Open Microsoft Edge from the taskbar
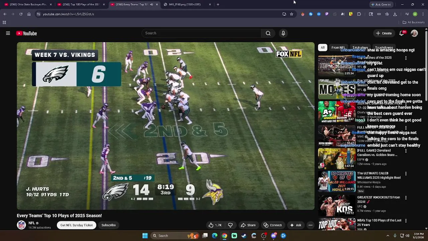 pyautogui.click(x=215, y=236)
